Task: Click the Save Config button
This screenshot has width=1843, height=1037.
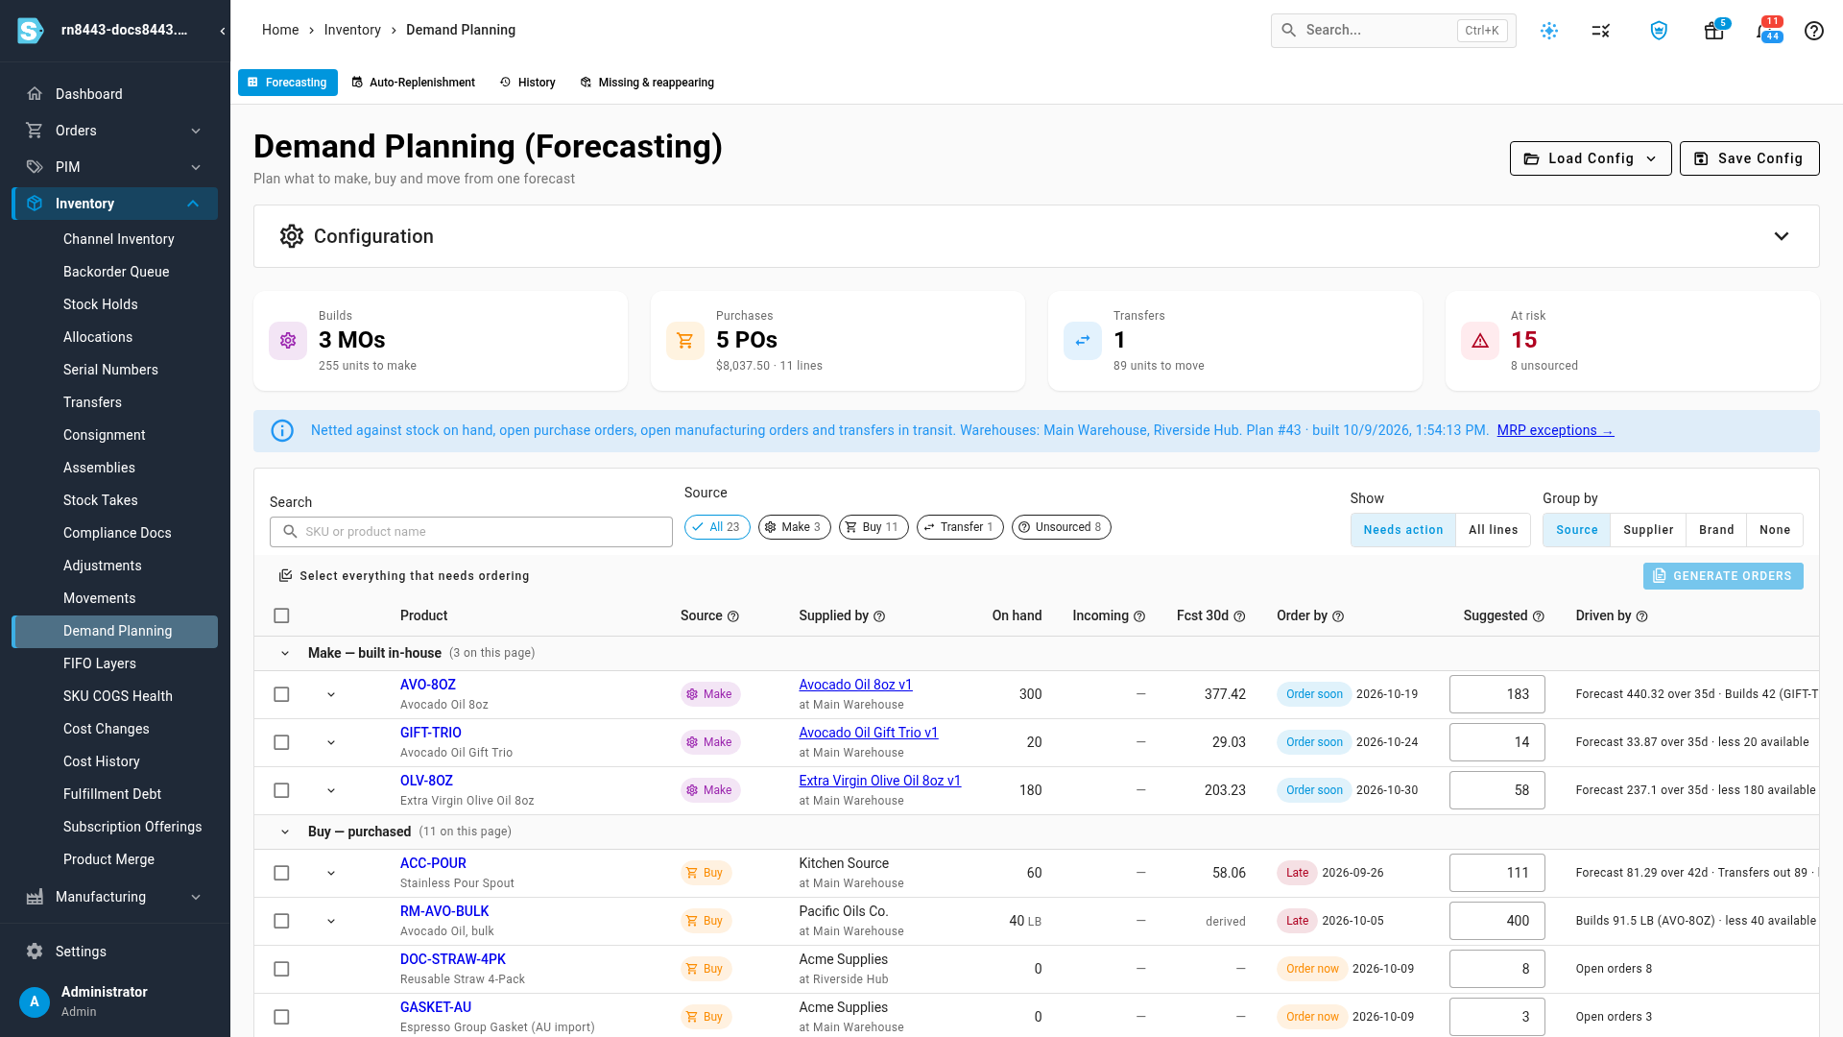Action: point(1749,158)
